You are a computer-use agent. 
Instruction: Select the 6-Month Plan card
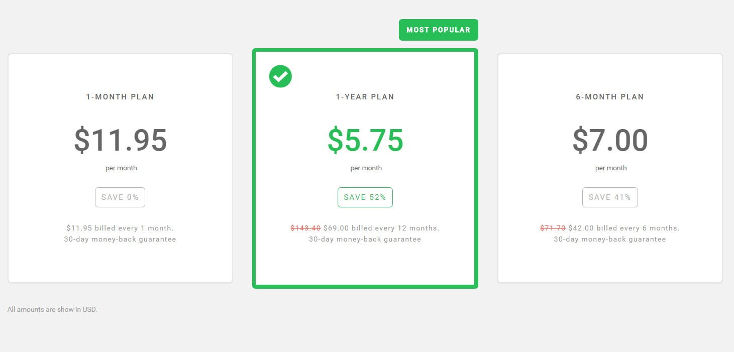point(610,168)
